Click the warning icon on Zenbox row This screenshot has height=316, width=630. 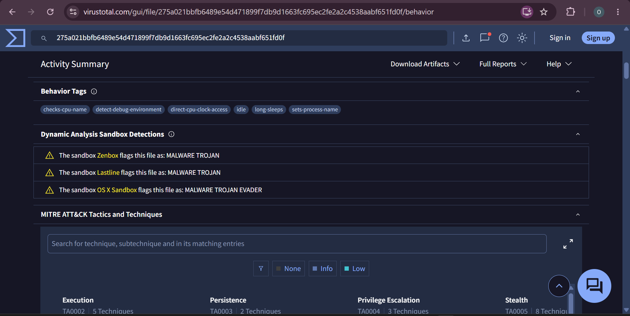[50, 155]
